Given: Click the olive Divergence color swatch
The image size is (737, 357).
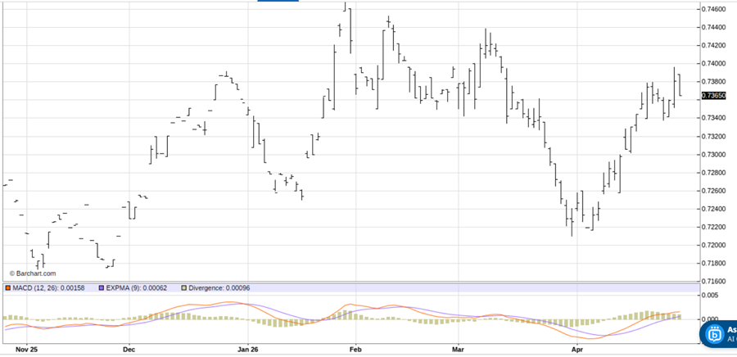Looking at the screenshot, I should click(183, 288).
